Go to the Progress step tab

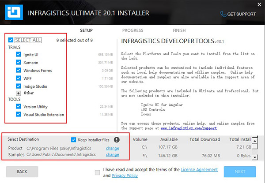[132, 30]
